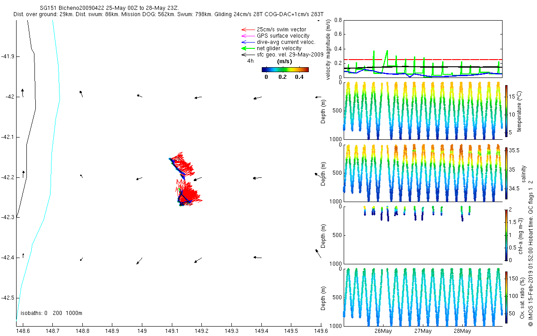Image resolution: width=537 pixels, height=336 pixels.
Task: Click the red swim vector cluster on the map
Action: [x=185, y=179]
